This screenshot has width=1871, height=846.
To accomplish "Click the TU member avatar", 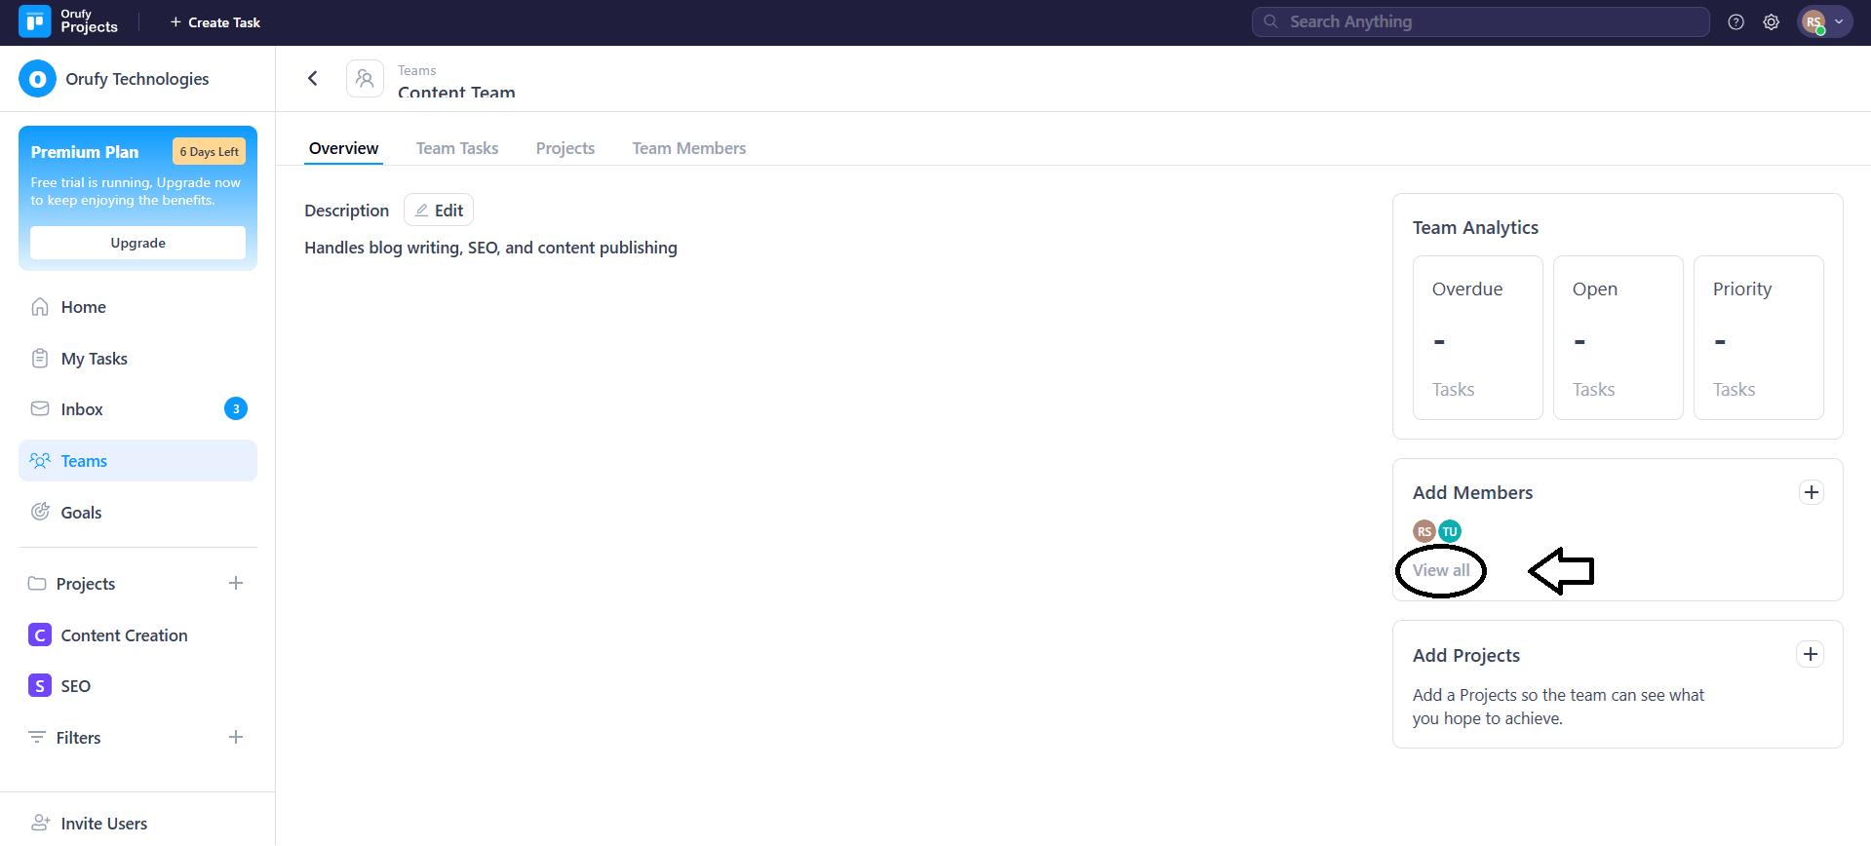I will 1450,531.
